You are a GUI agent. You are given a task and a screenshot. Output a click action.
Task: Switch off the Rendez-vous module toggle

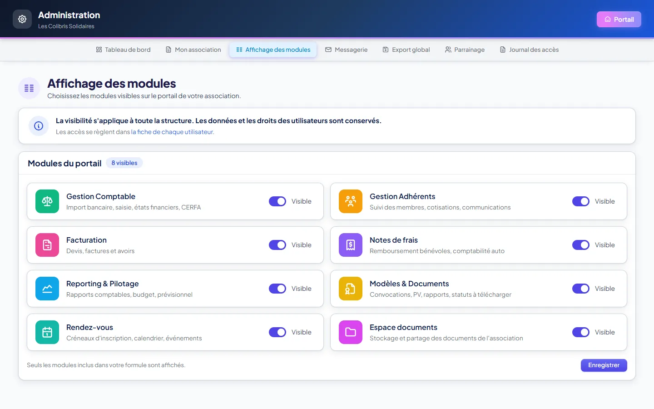(x=277, y=332)
